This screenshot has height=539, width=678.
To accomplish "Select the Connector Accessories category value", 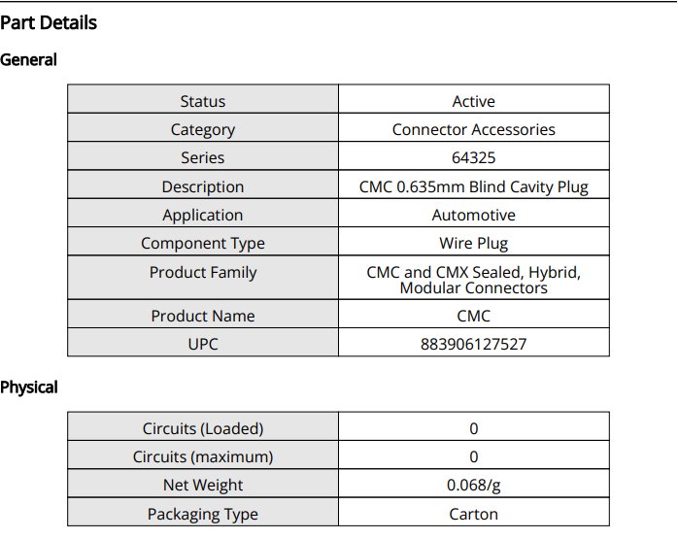I will point(473,130).
